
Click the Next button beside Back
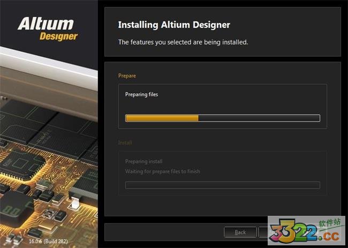[275, 232]
